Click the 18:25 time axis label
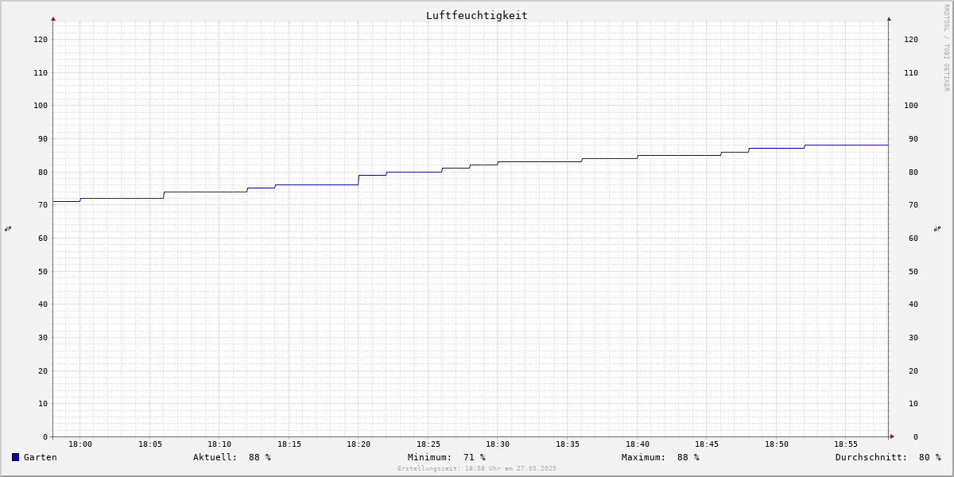954x477 pixels. pos(429,444)
